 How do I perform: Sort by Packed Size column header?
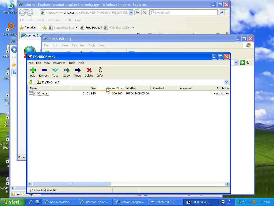pyautogui.click(x=111, y=88)
